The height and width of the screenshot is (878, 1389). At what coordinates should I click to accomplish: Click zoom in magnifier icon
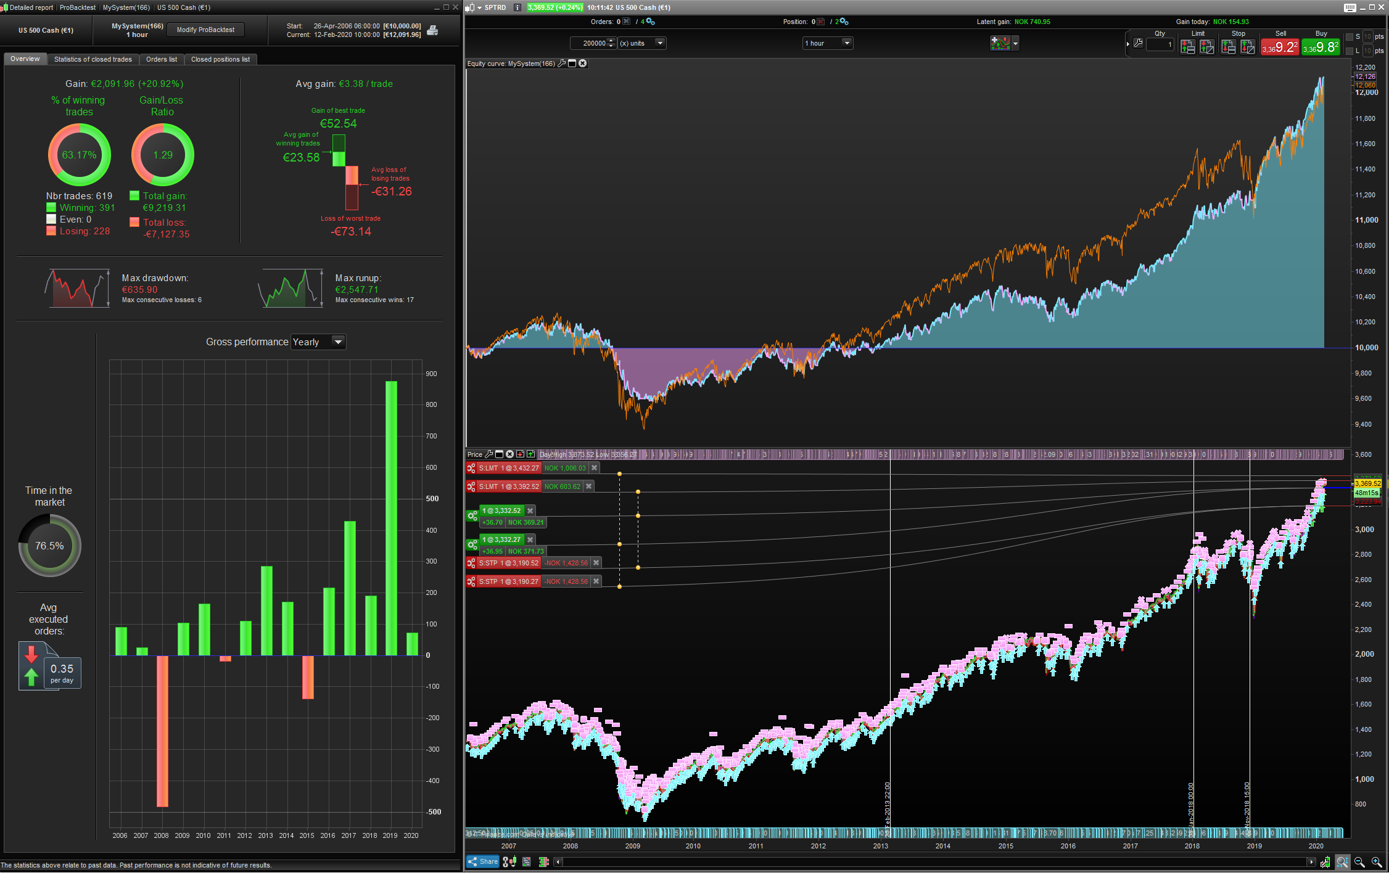pyautogui.click(x=1377, y=862)
